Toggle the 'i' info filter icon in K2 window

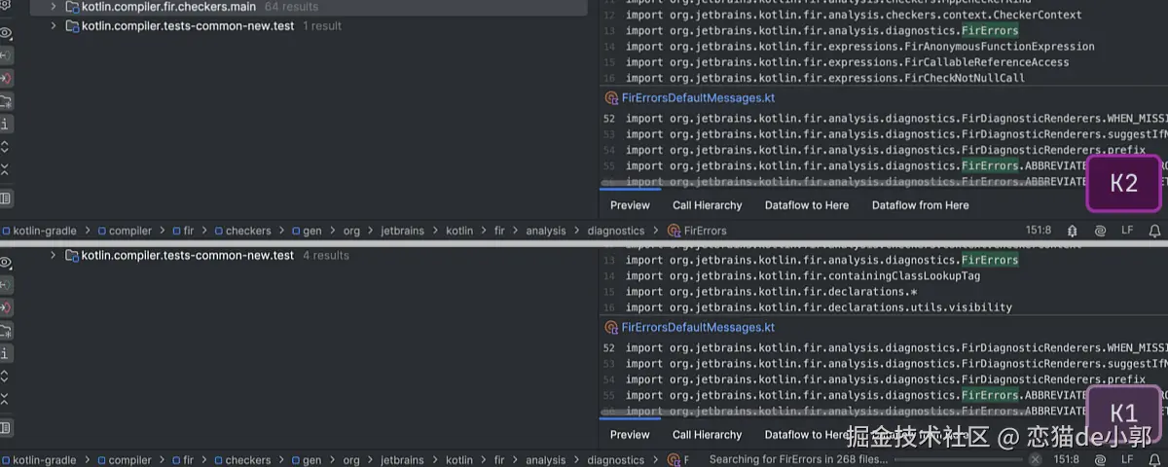pos(6,124)
